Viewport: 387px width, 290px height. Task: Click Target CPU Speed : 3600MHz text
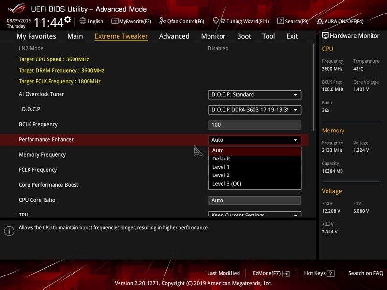(54, 59)
